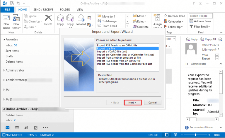Open Tasks from the navigation bar
The image size is (225, 138).
point(36,127)
